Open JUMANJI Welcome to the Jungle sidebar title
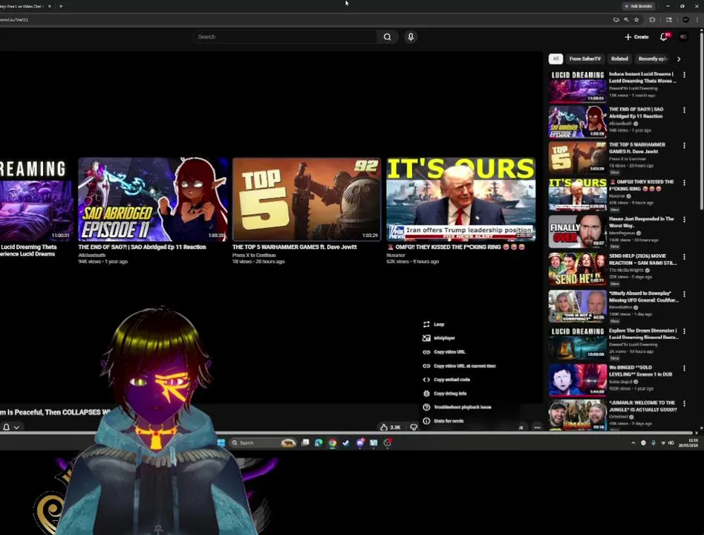704x535 pixels. pos(642,406)
